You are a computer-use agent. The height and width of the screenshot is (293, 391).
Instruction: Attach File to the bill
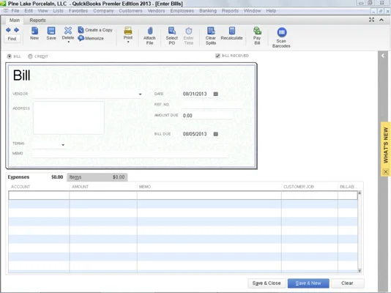click(x=149, y=36)
